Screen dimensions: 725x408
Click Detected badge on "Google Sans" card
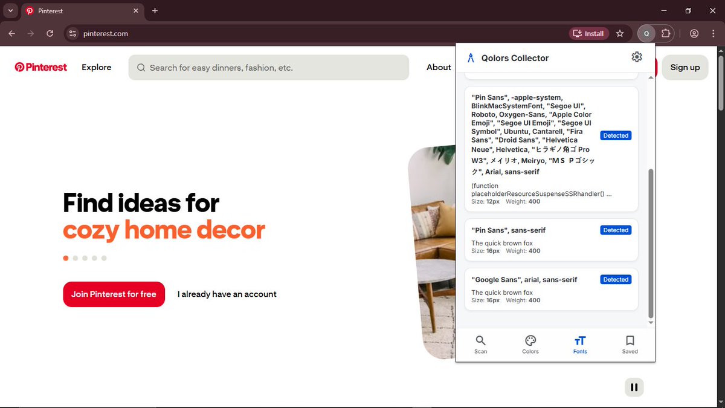tap(616, 280)
